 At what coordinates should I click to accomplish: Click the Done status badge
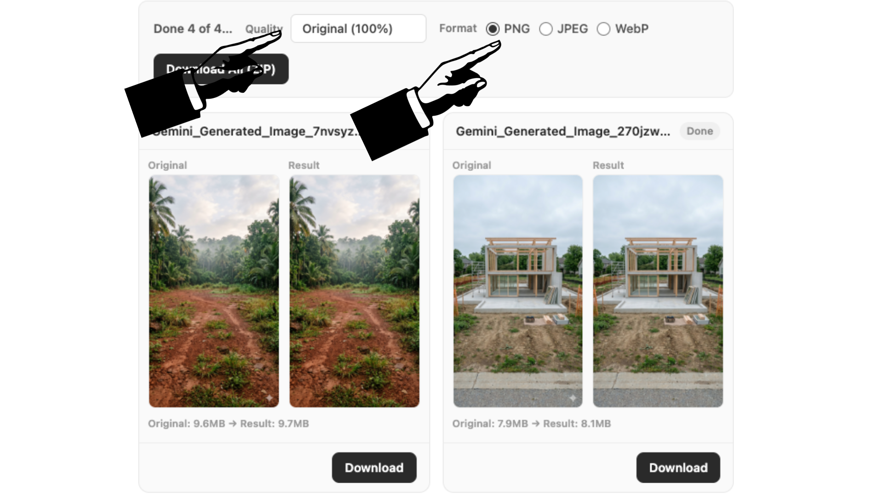[700, 131]
